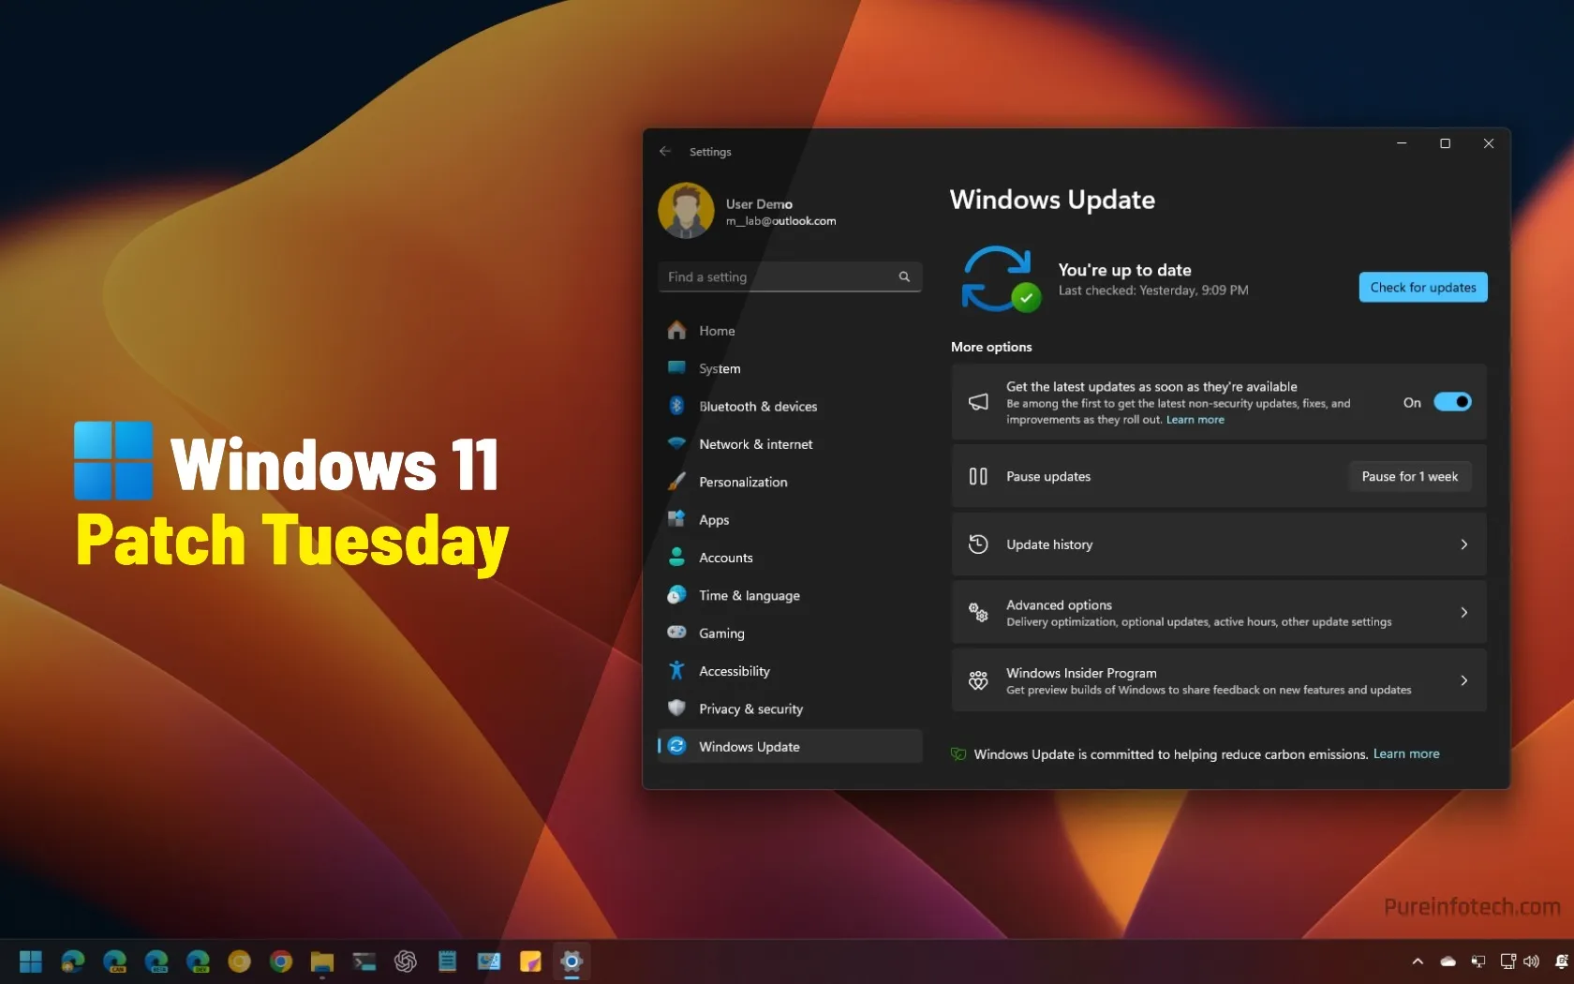Select Accounts in the sidebar
This screenshot has height=984, width=1574.
(790, 558)
